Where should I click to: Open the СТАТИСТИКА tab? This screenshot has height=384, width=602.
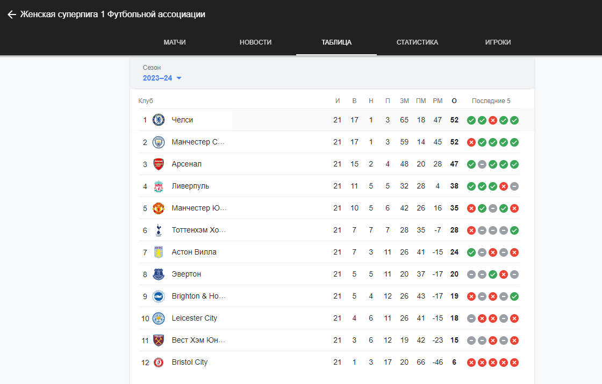417,42
